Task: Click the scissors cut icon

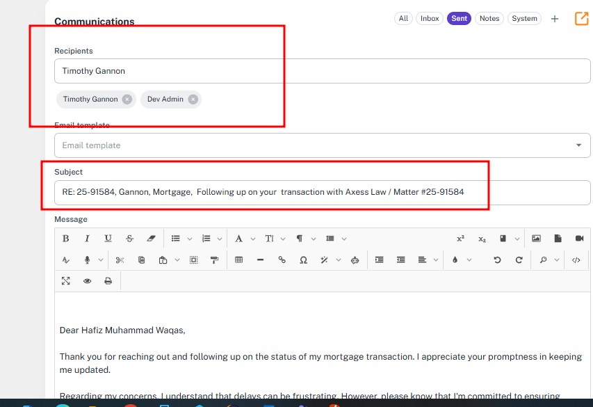Action: coord(120,260)
